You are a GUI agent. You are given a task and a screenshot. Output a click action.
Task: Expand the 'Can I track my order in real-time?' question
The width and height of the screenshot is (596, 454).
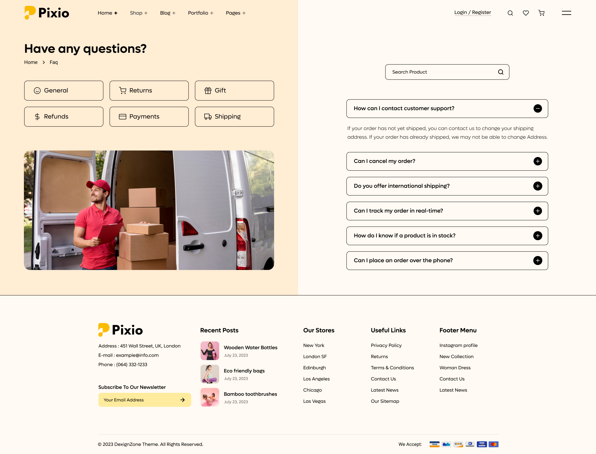pyautogui.click(x=537, y=211)
